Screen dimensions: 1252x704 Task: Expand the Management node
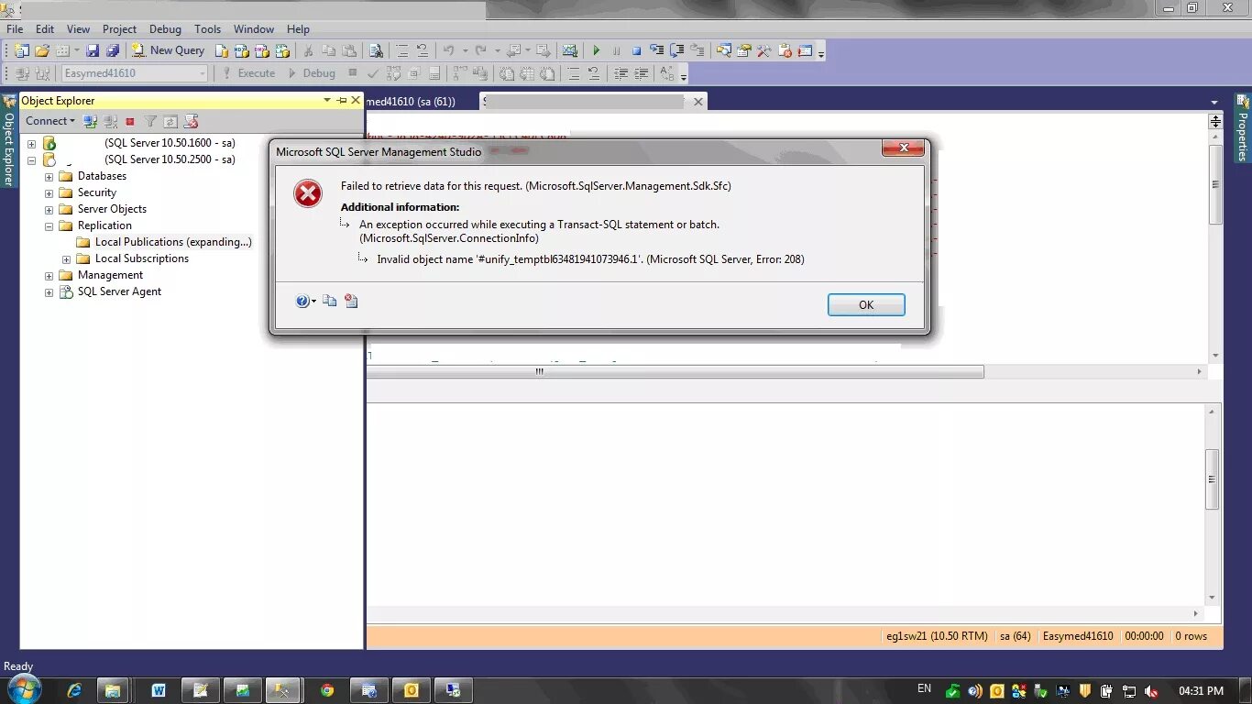tap(49, 275)
